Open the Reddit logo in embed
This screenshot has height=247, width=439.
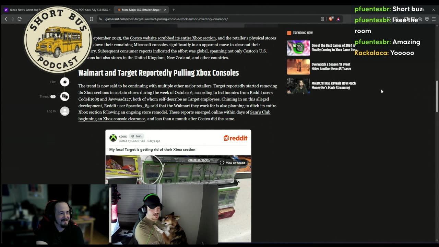[x=235, y=138]
